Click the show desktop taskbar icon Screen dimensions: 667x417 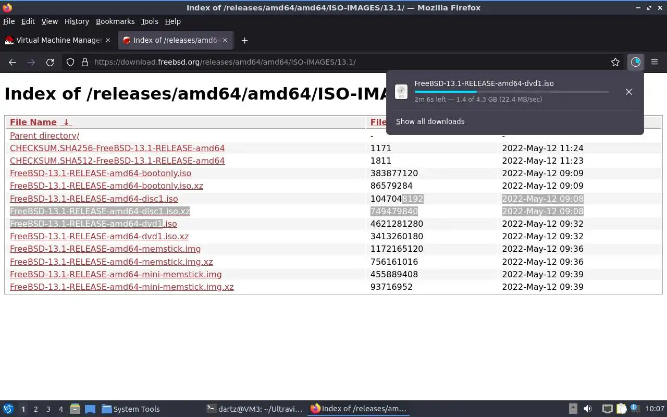(90, 409)
